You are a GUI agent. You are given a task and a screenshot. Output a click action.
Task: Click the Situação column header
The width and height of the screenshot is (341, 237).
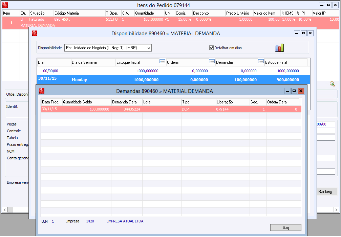tap(41, 13)
